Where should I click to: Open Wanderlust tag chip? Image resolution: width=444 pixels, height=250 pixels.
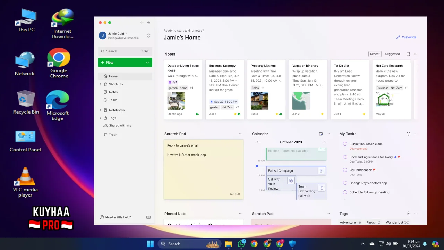point(398,222)
